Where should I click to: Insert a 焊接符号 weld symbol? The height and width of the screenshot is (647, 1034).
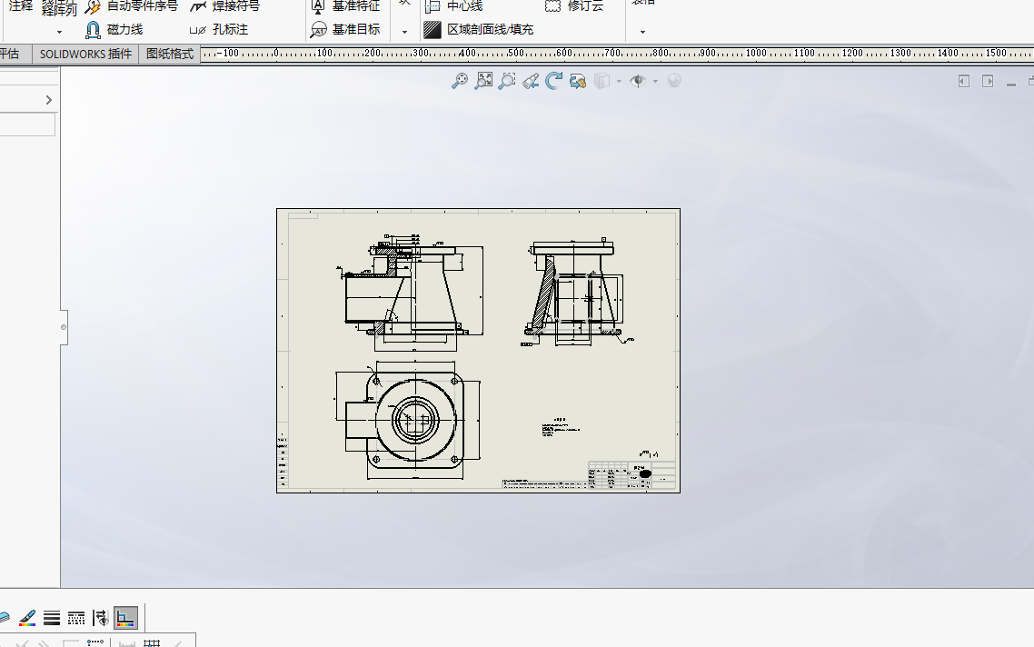click(224, 6)
